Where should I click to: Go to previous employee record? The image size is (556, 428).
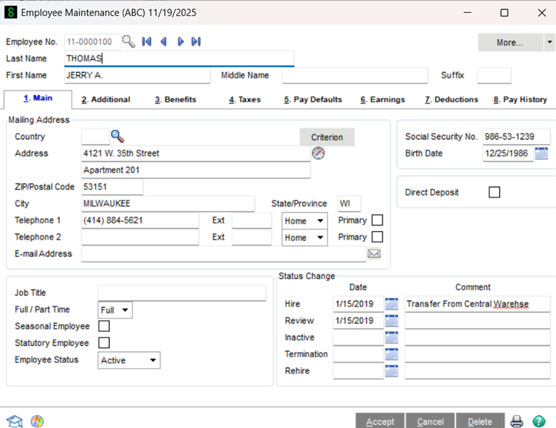(163, 41)
